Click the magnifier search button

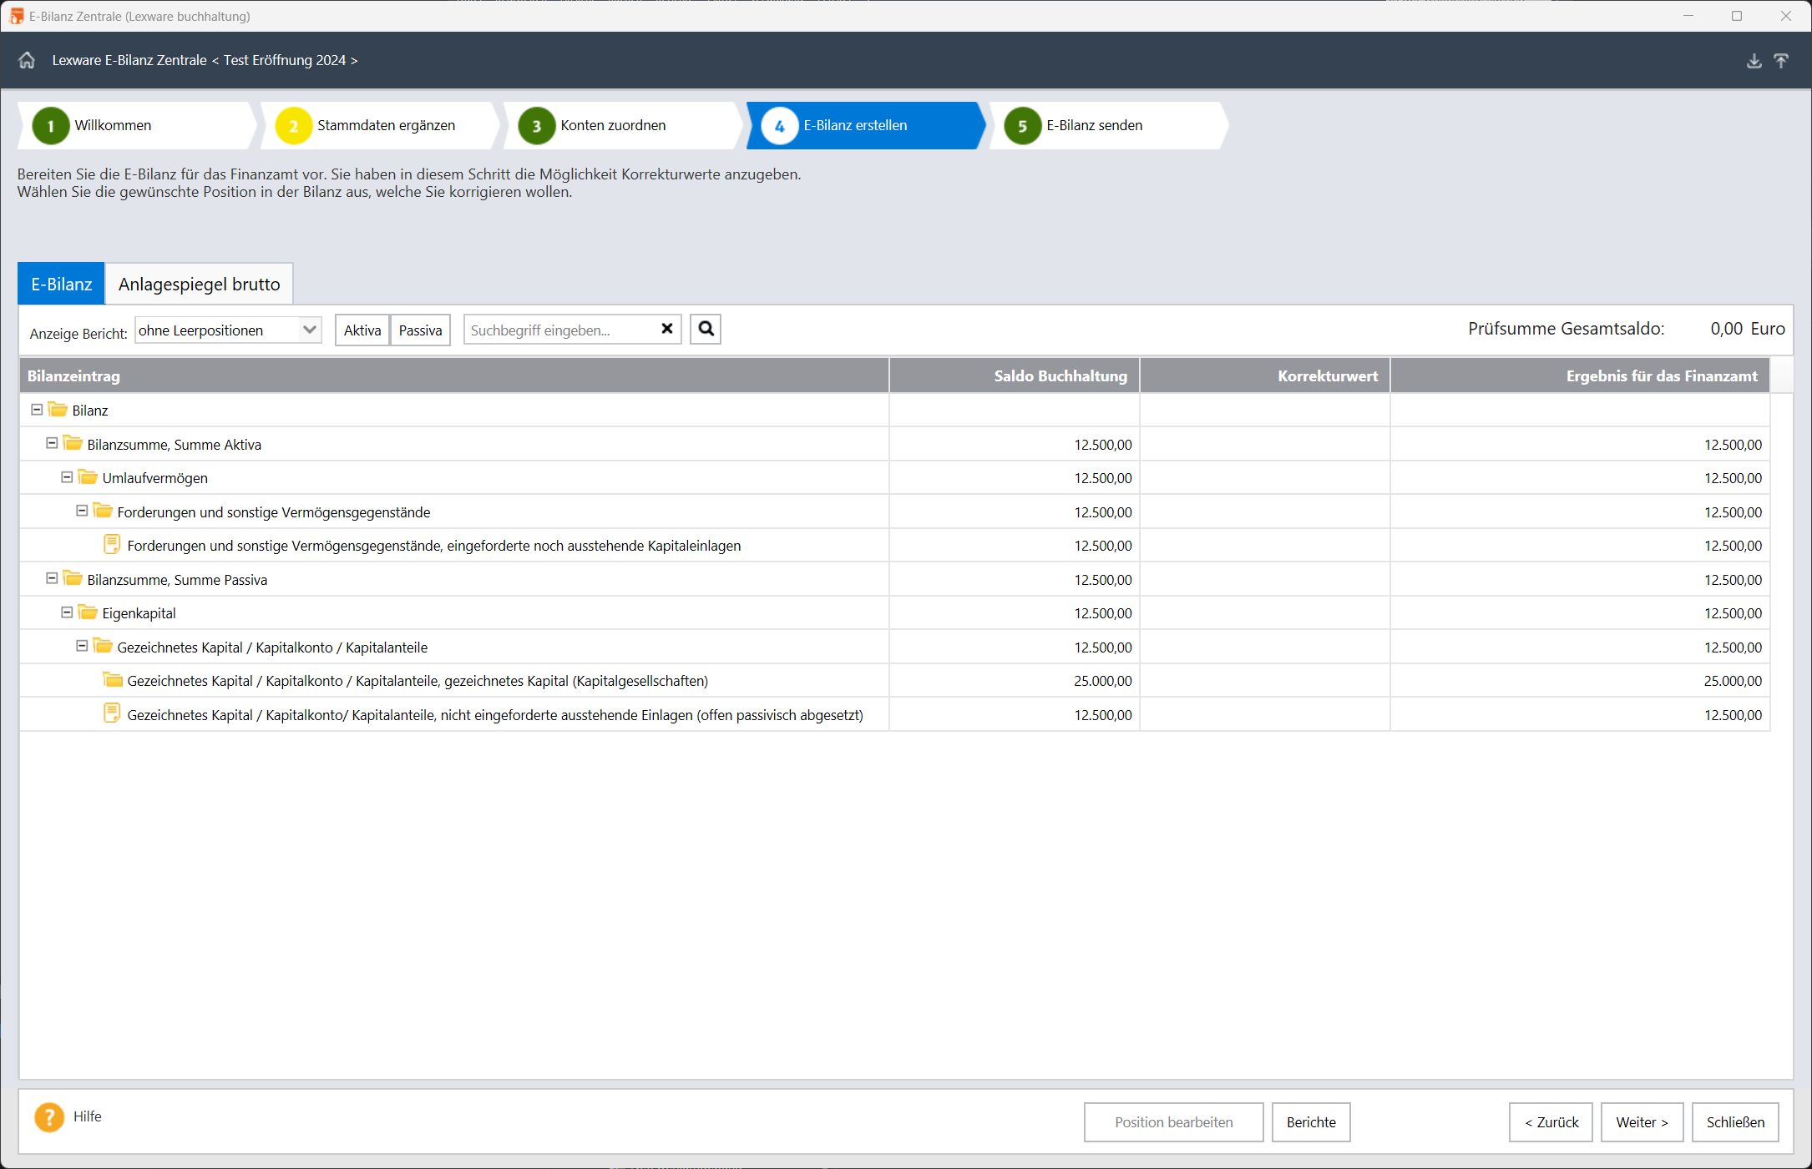tap(706, 329)
